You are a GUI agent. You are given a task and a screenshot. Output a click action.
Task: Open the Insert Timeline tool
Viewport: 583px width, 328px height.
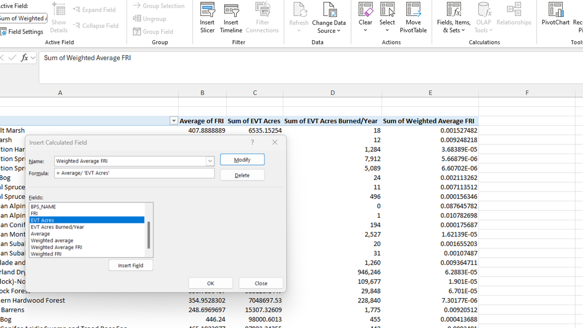(231, 17)
